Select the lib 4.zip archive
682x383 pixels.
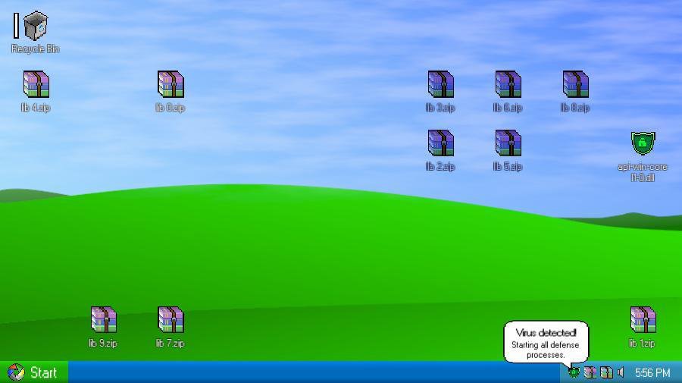click(36, 84)
